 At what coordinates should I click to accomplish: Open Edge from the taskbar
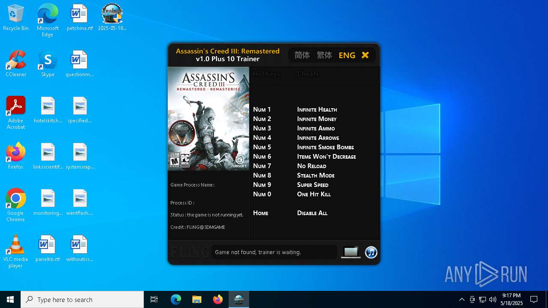tap(176, 299)
